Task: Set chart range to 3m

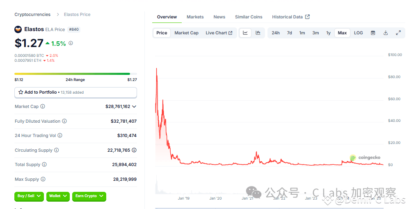Action: point(315,33)
